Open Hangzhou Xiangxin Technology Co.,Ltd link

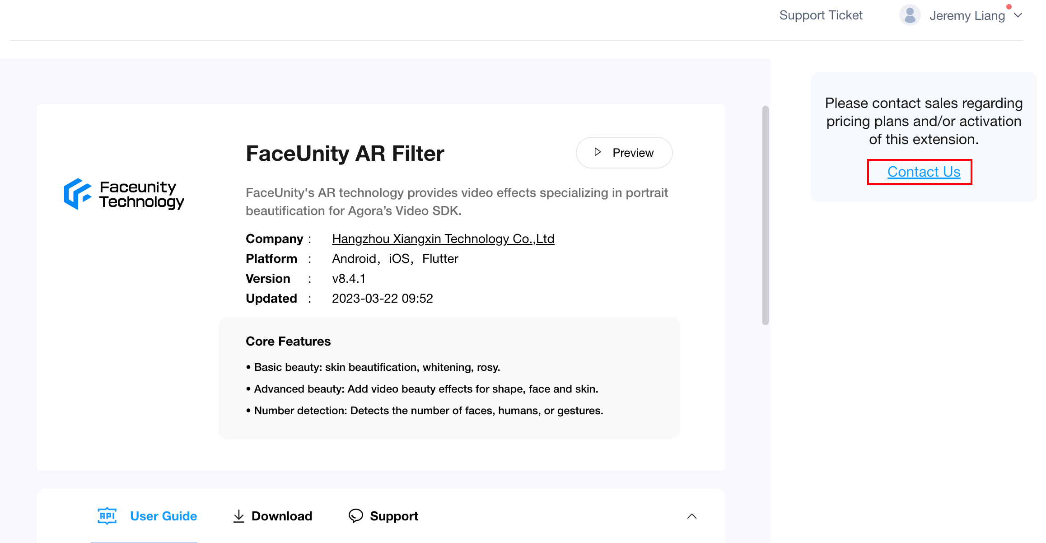click(443, 239)
